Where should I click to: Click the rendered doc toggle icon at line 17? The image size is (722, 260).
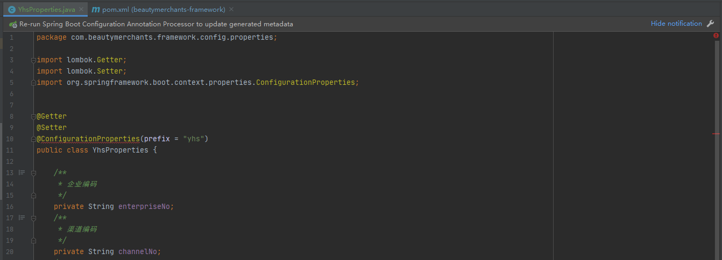point(22,218)
